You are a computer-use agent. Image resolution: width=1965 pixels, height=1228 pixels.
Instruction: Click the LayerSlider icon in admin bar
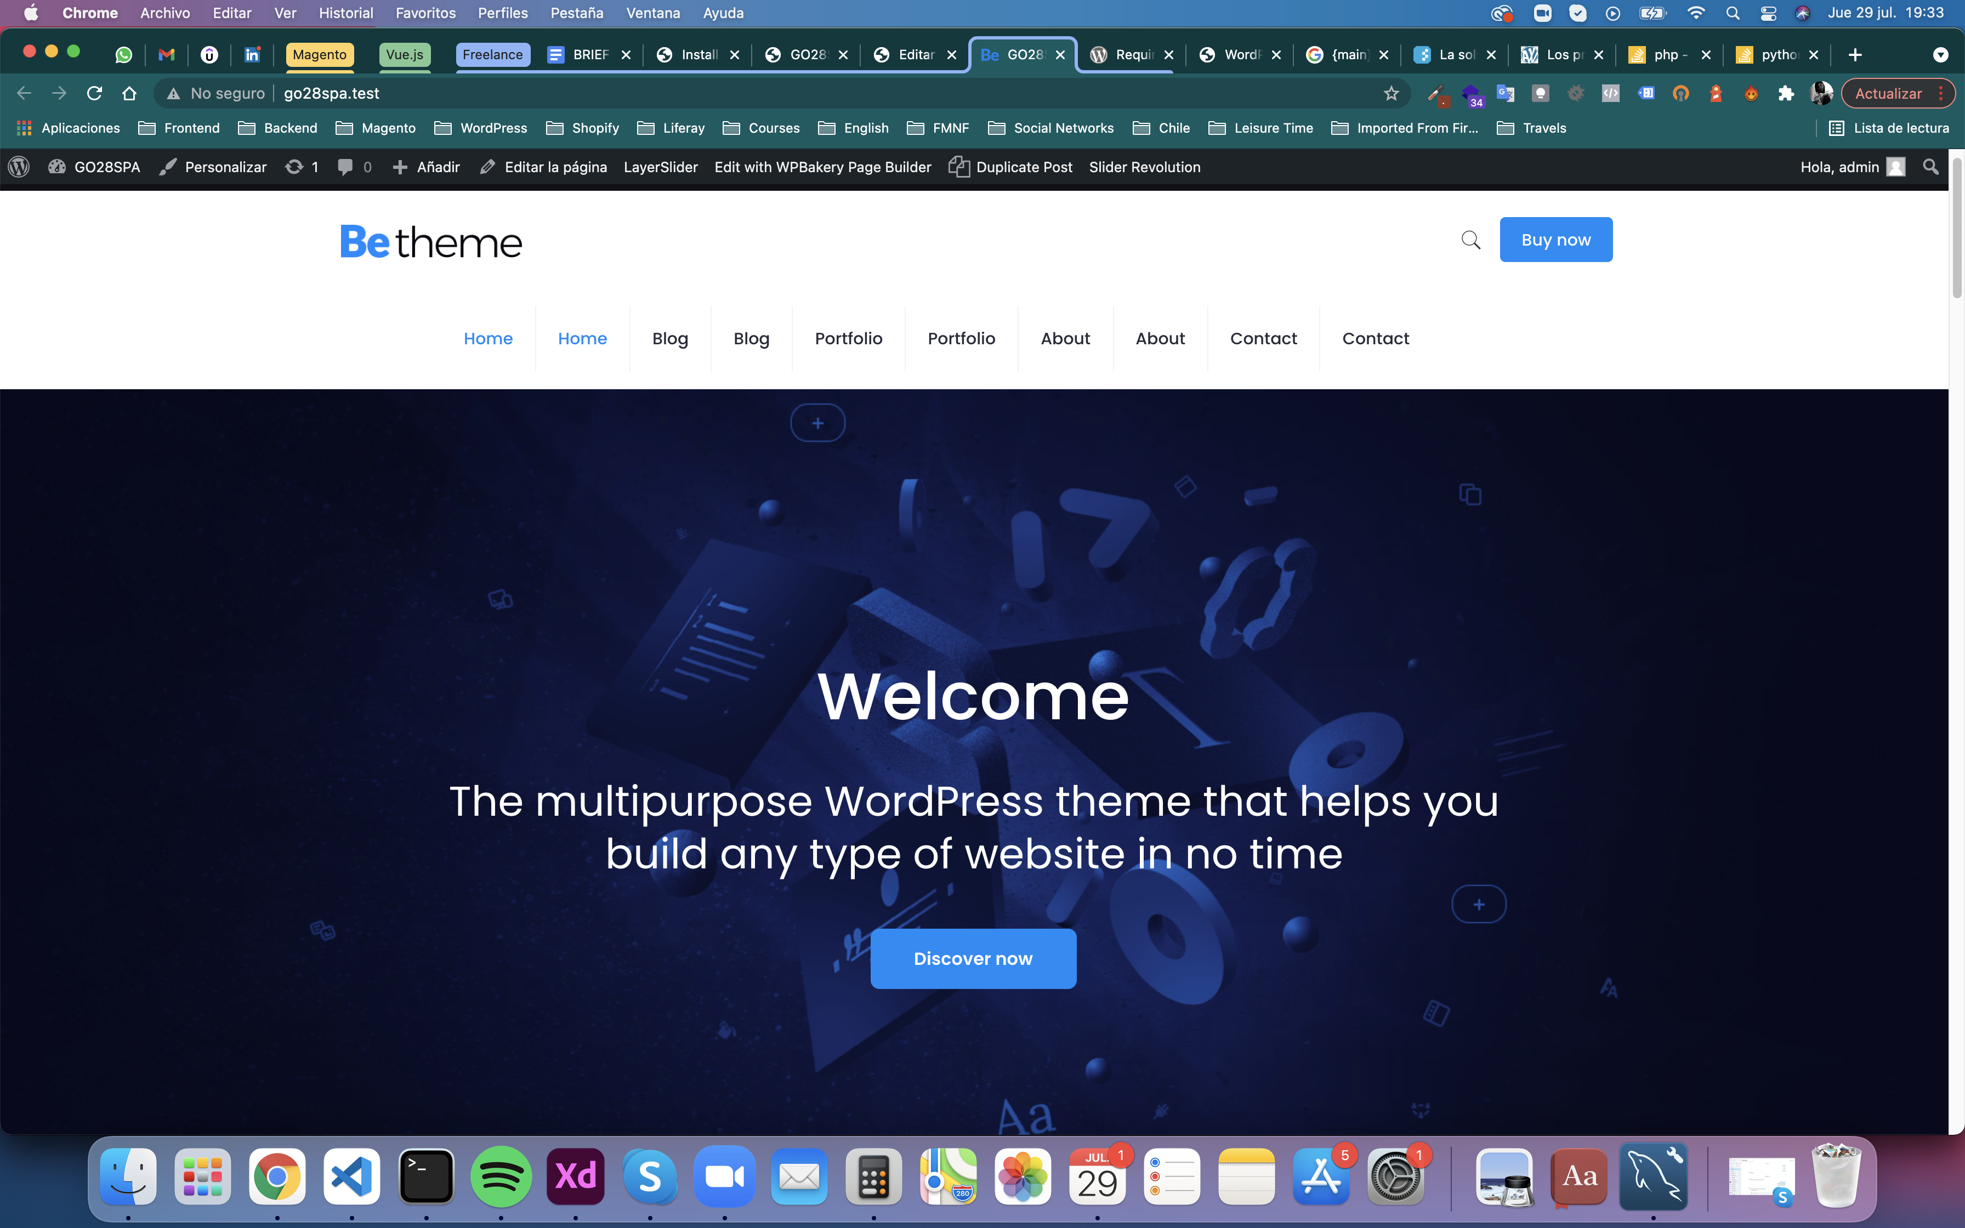661,167
